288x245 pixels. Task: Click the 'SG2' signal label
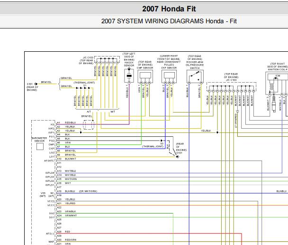point(52,213)
